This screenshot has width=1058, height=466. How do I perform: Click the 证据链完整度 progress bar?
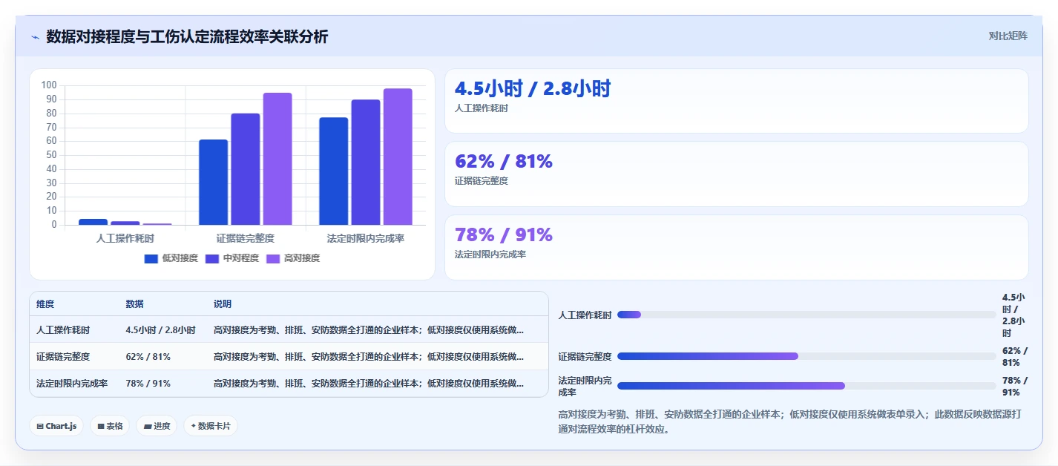click(x=806, y=356)
